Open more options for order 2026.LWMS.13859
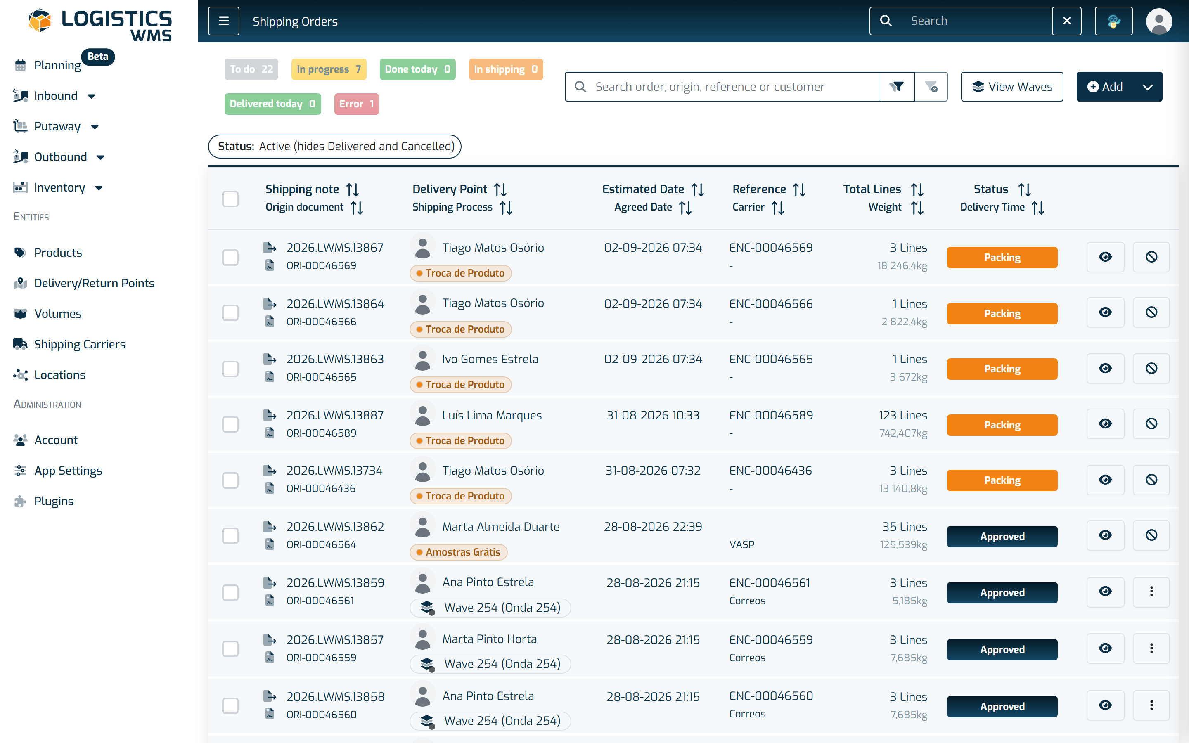 click(1151, 592)
